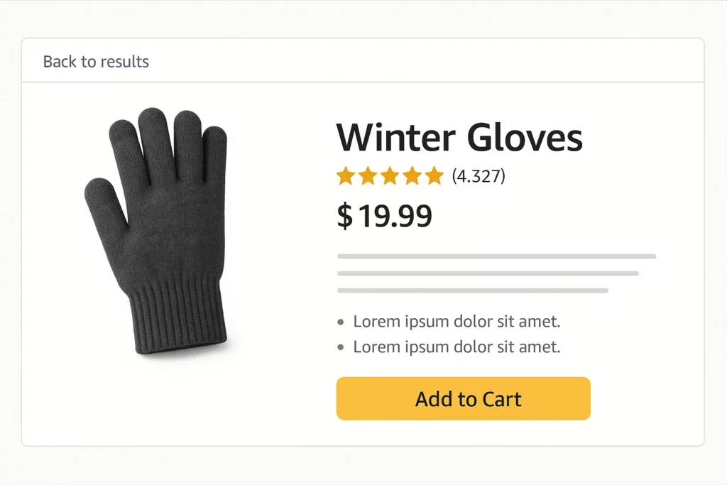Click the shortest gray description line
Screen dimensions: 727x485
click(x=473, y=290)
